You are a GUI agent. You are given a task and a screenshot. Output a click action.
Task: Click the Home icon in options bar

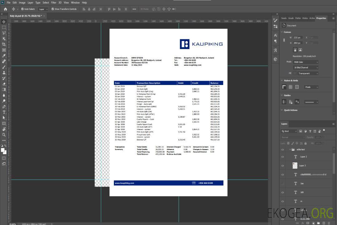pos(5,9)
